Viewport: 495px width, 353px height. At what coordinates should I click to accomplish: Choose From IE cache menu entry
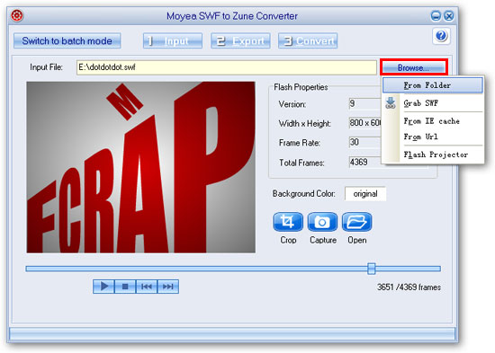click(433, 121)
